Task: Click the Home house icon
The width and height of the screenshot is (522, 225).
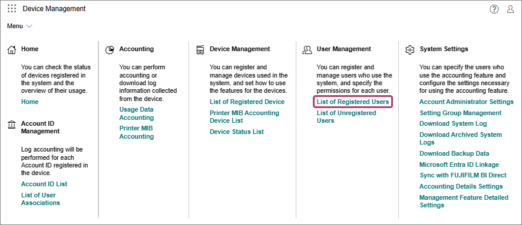Action: (x=11, y=50)
